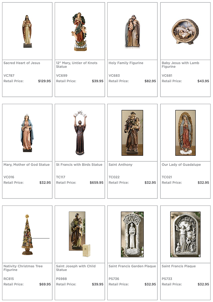
Task: Click the Saint Francis Garden Plaque title
Action: point(132,266)
